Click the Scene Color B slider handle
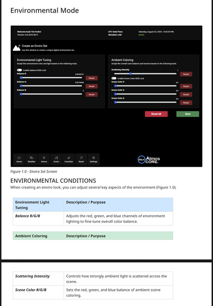This screenshot has height=306, width=213. (x=115, y=102)
